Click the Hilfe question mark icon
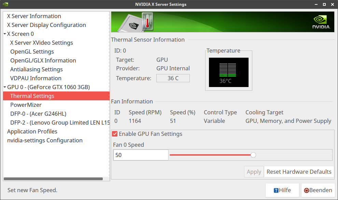This screenshot has height=200, width=338. [x=276, y=190]
